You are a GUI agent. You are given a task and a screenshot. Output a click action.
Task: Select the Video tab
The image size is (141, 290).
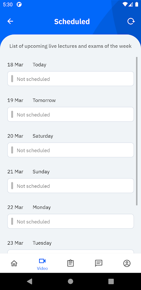(42, 264)
